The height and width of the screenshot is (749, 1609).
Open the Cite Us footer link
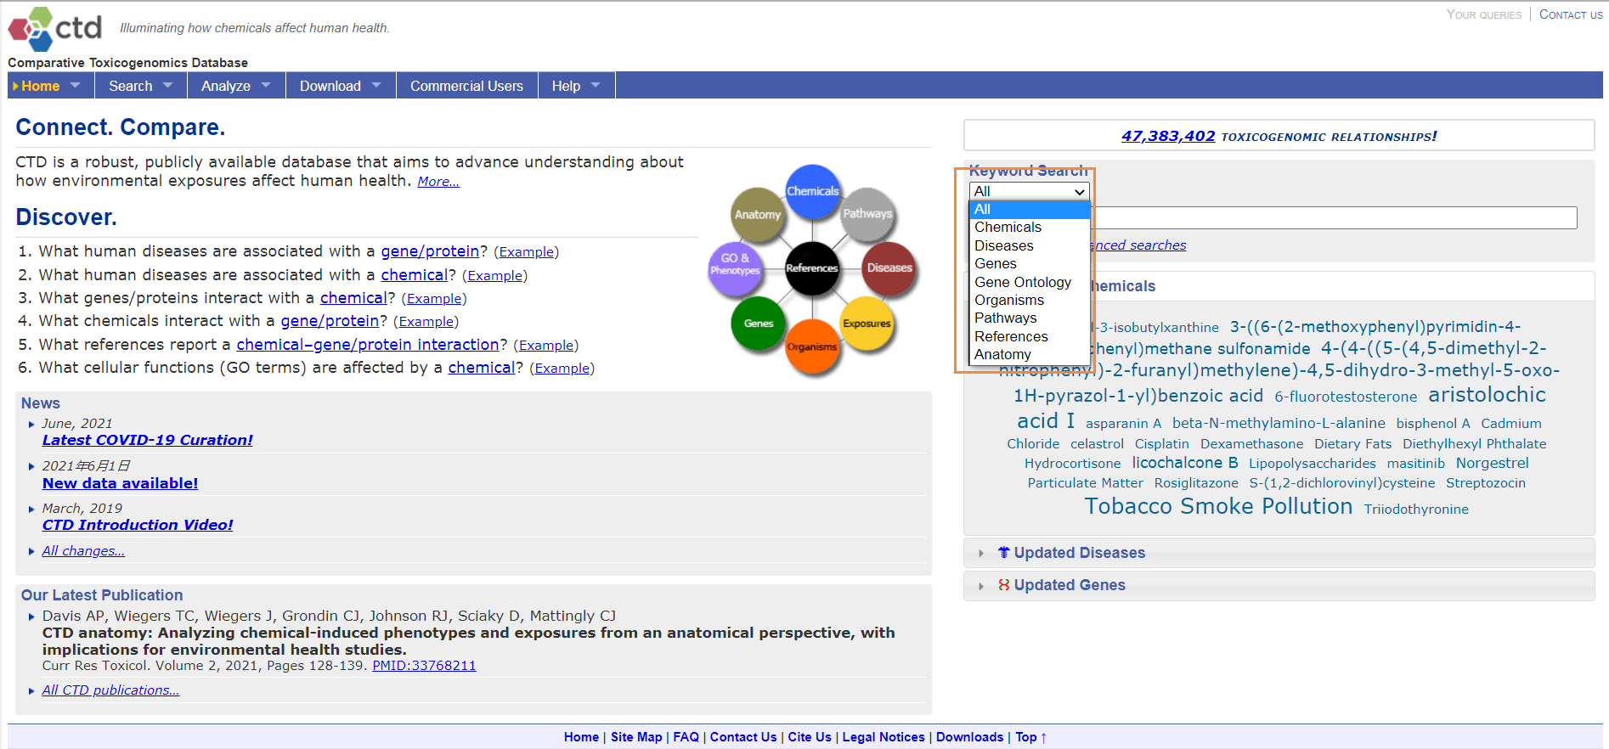pyautogui.click(x=810, y=737)
